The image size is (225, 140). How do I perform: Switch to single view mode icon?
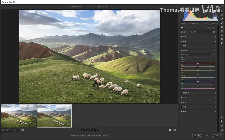coord(170,130)
